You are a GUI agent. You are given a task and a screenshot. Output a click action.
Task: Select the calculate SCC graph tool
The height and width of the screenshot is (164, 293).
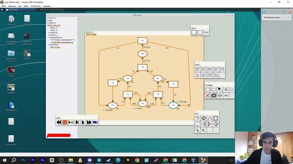pyautogui.click(x=210, y=118)
